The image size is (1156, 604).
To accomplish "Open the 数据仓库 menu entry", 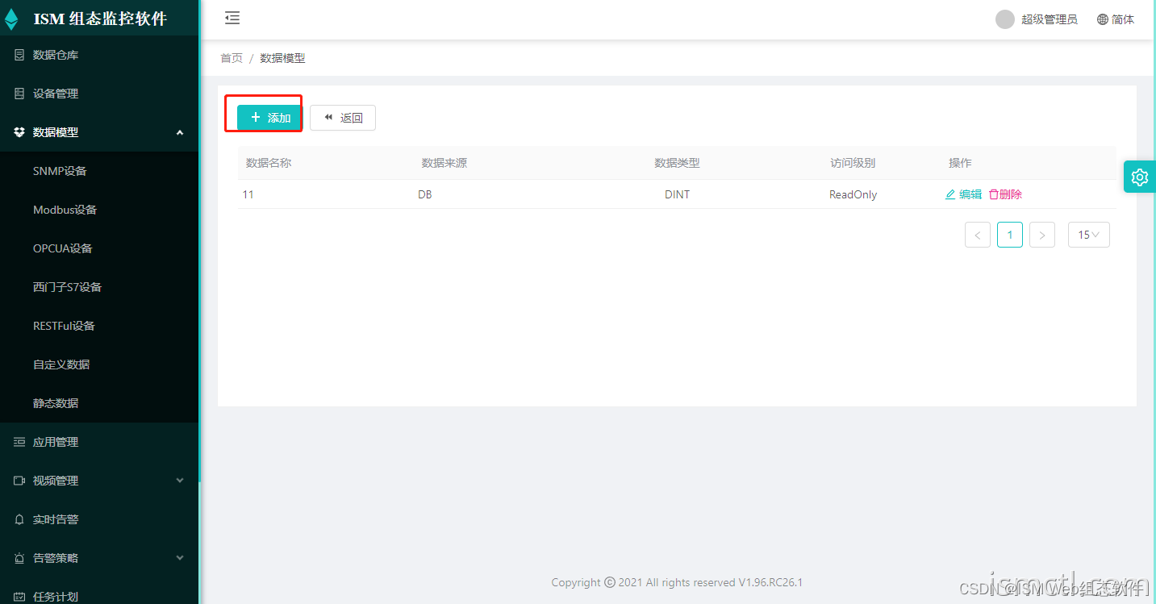I will click(99, 55).
